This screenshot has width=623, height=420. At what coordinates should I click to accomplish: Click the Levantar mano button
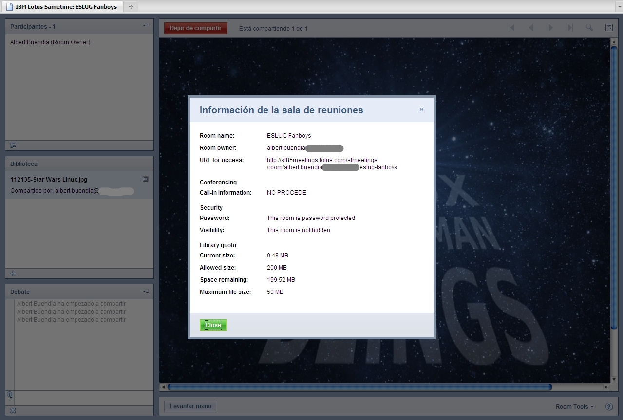click(190, 406)
